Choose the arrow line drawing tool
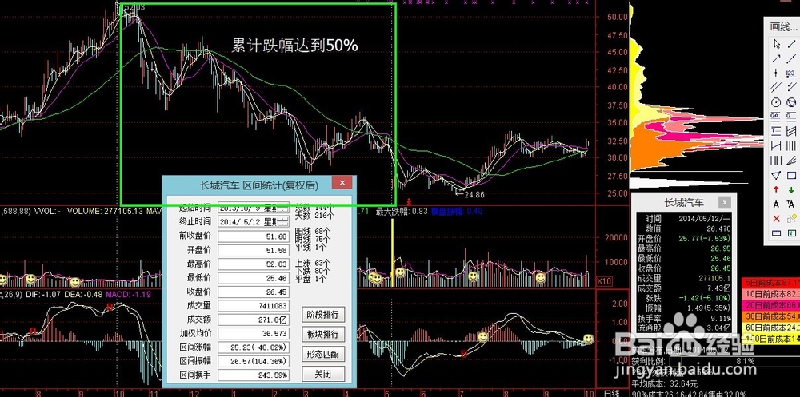 (776, 58)
